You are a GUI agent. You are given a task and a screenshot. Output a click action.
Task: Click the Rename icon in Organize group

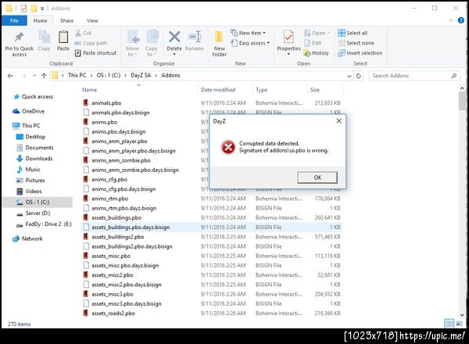point(195,37)
